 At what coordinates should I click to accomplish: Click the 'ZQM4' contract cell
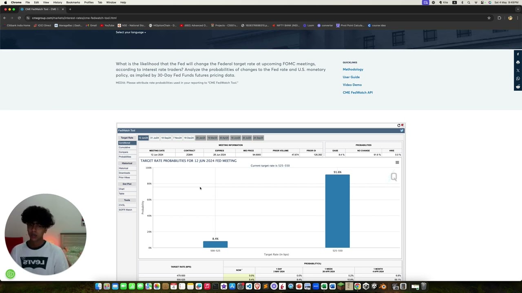point(189,155)
